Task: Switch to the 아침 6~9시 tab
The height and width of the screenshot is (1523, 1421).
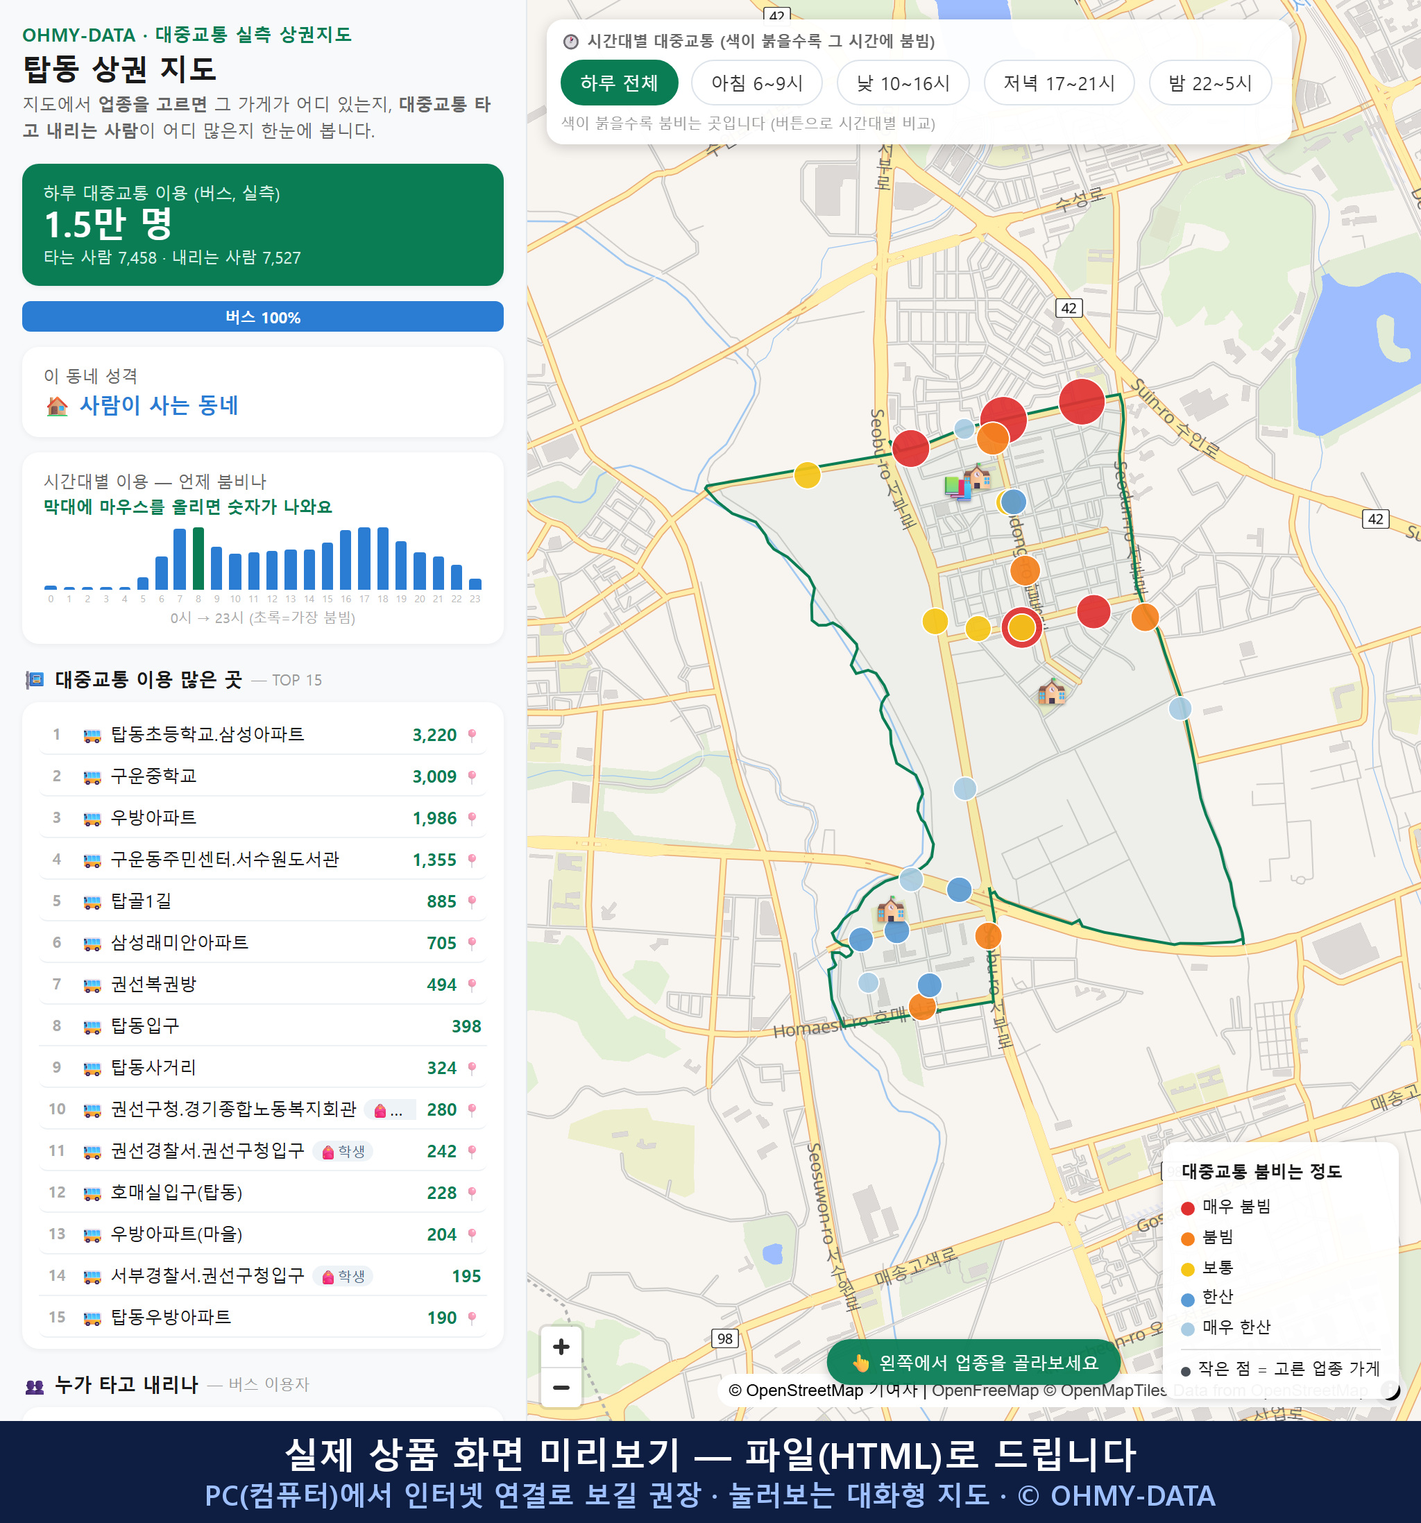Action: 757,83
